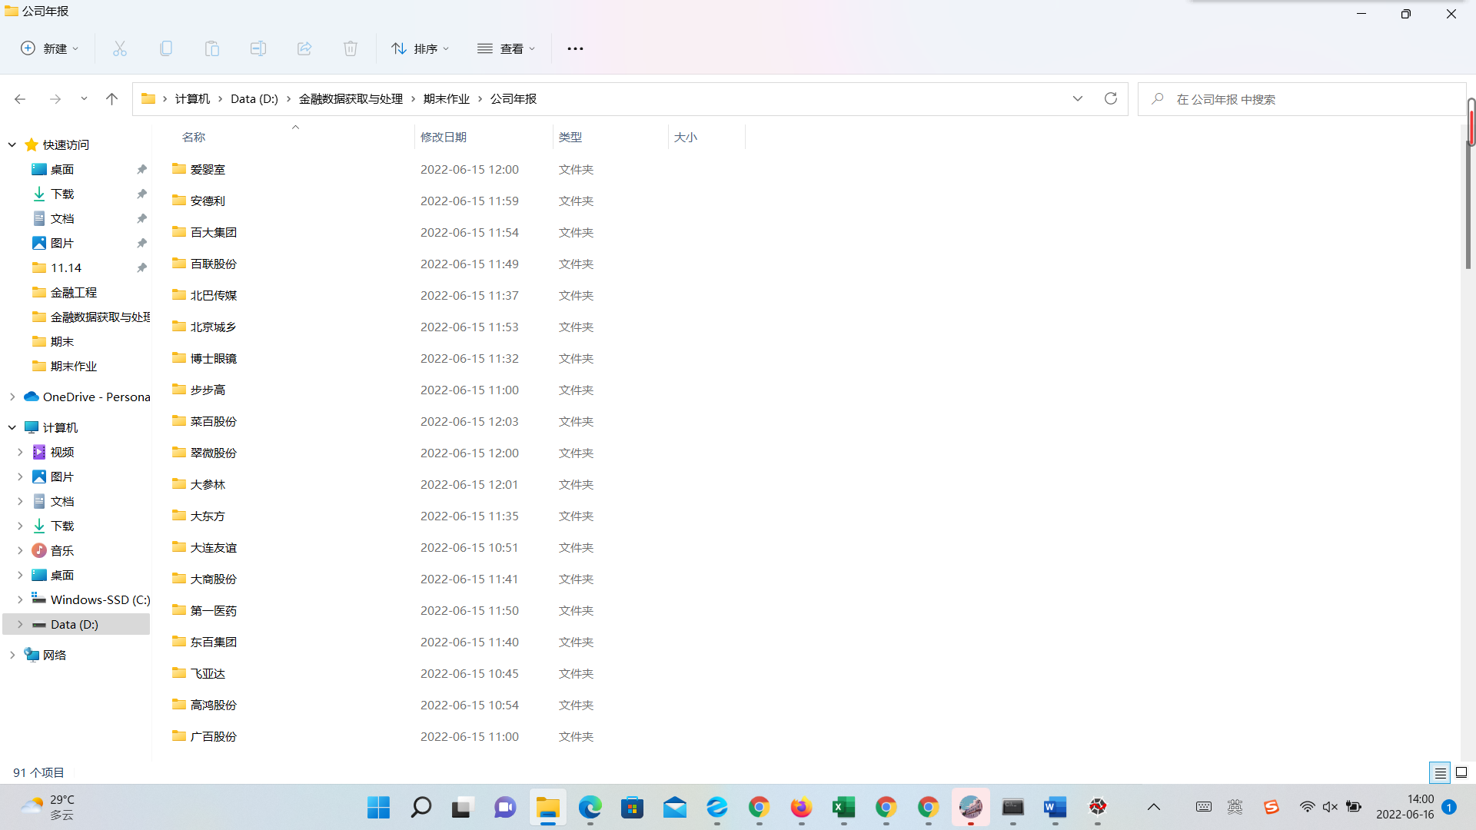This screenshot has height=830, width=1476.
Task: Switch to details view icon in status bar
Action: coord(1440,772)
